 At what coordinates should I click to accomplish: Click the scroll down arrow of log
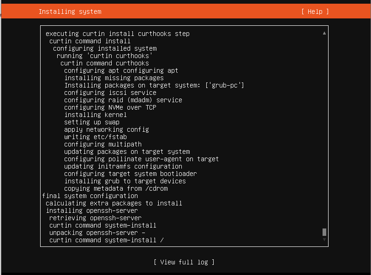point(324,240)
